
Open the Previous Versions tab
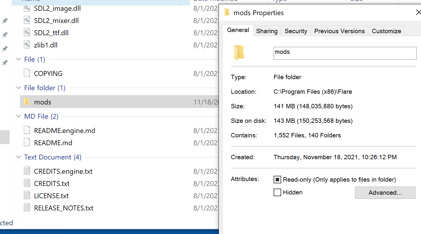[x=339, y=31]
